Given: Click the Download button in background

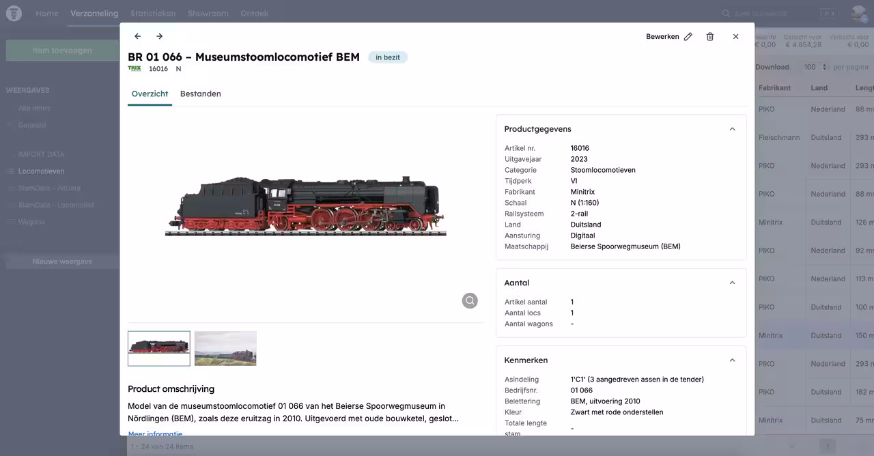Looking at the screenshot, I should pos(772,67).
